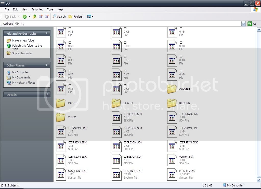Open My Network Places link

[24, 83]
